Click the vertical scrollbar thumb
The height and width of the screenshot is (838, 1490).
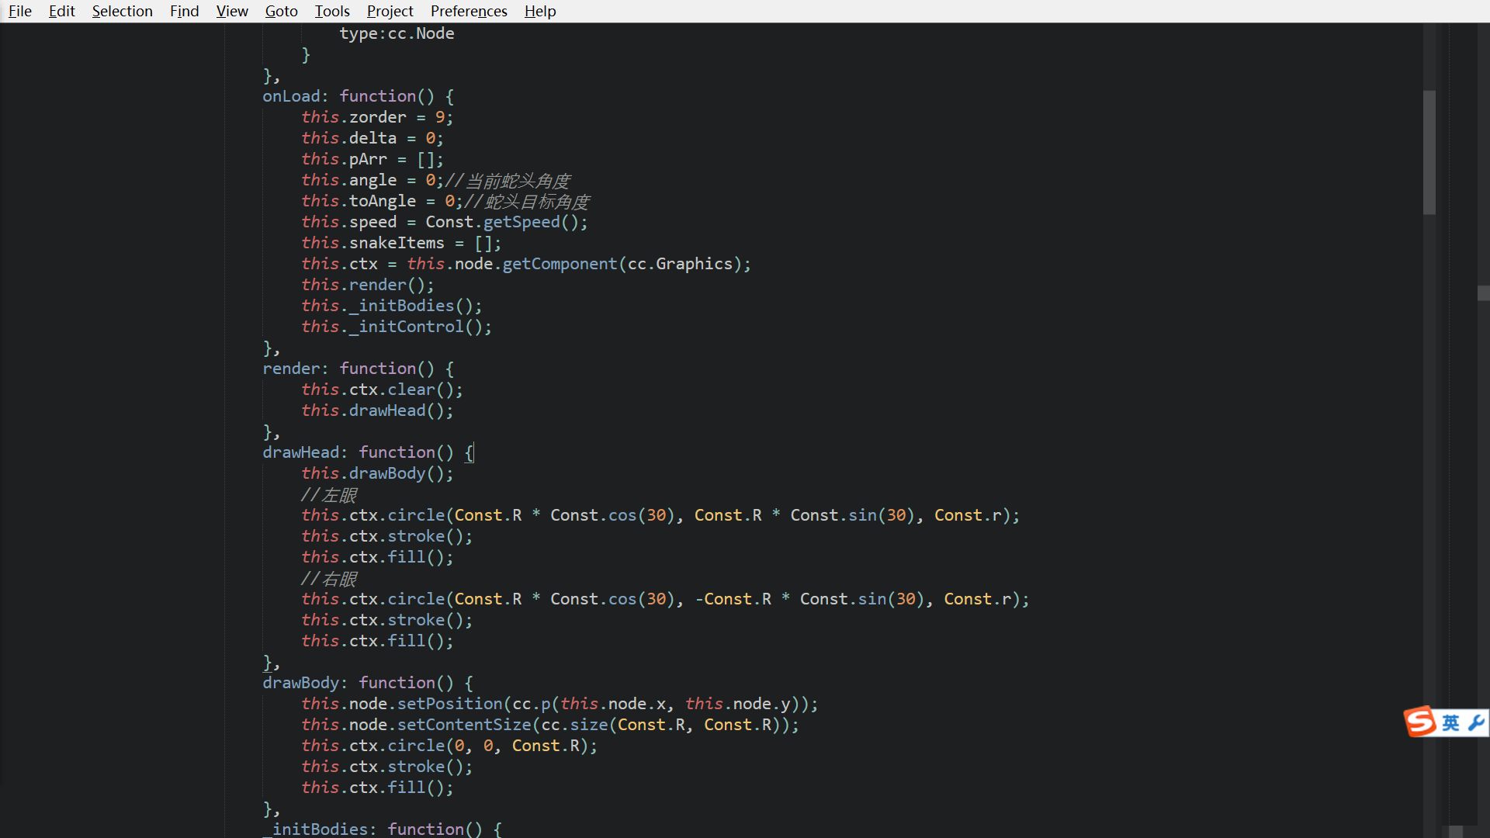1429,152
